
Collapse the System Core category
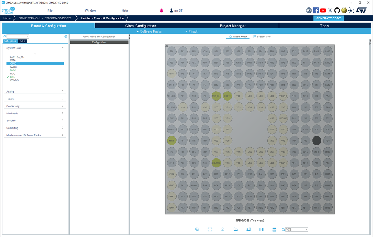(63, 47)
